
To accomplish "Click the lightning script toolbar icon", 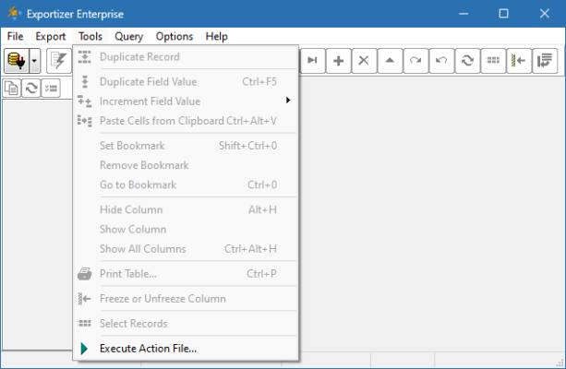I will pos(59,61).
